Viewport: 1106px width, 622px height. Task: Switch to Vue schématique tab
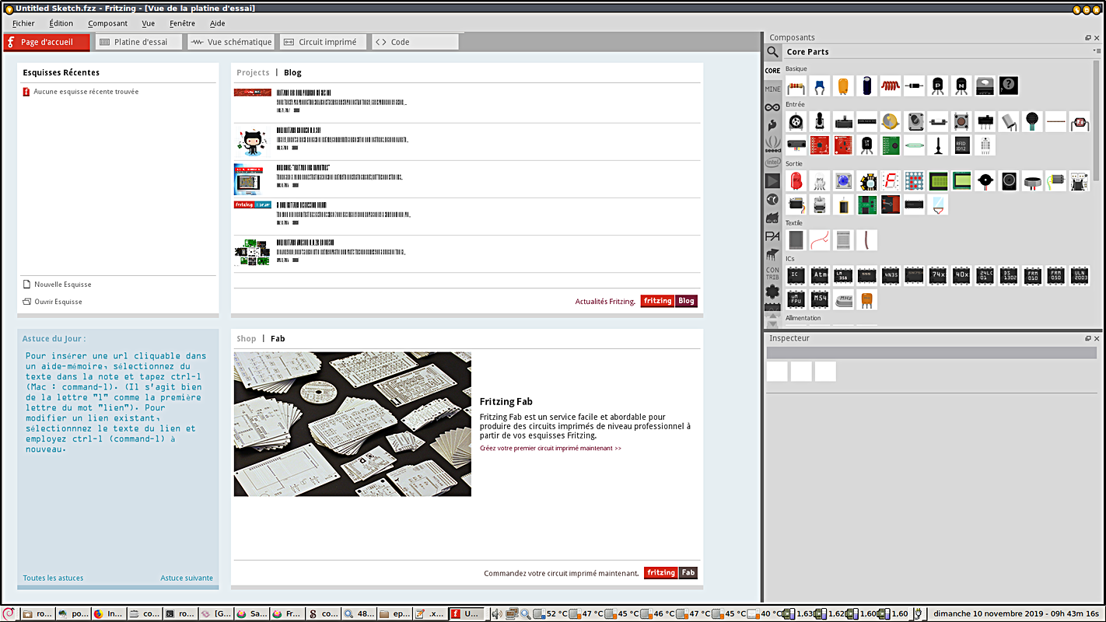[231, 42]
